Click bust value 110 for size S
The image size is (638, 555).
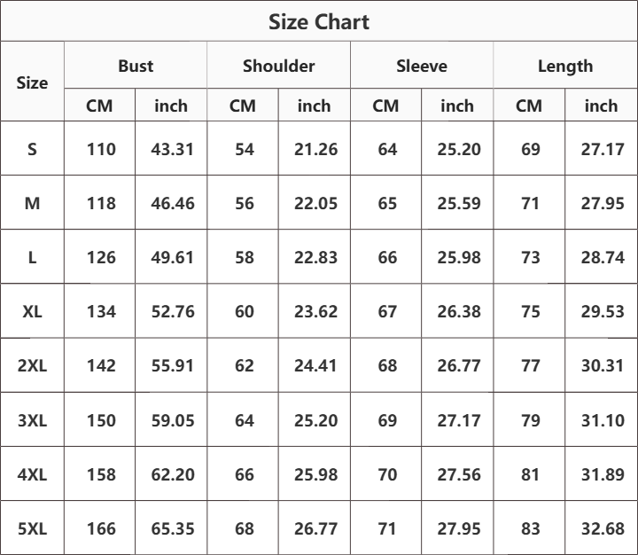(x=101, y=149)
